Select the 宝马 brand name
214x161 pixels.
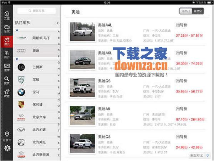[x=36, y=92]
